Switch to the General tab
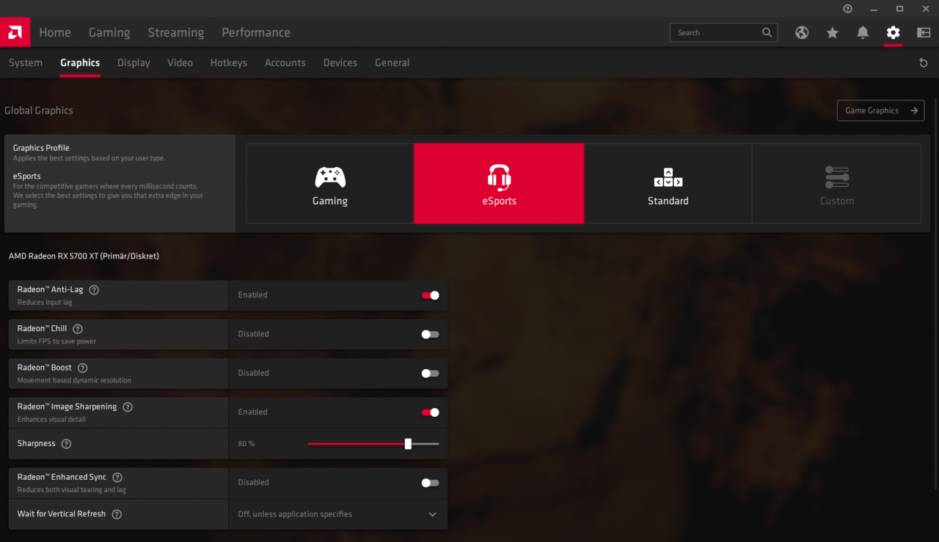The image size is (939, 542). (392, 63)
